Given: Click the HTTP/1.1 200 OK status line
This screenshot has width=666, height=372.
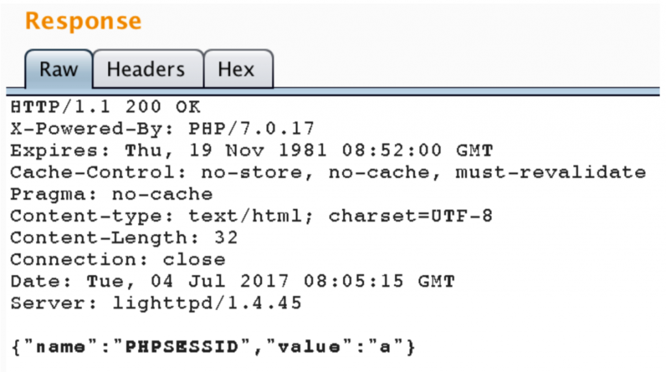Looking at the screenshot, I should [x=105, y=107].
